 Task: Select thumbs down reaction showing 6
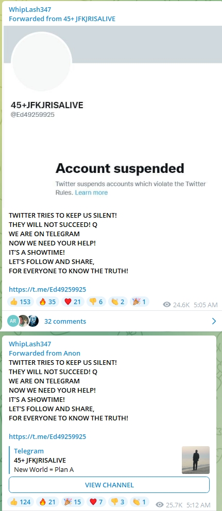(x=96, y=302)
